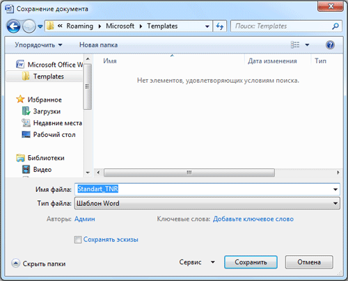Click the Microsoft Office Word icon in the sidebar

click(20, 64)
